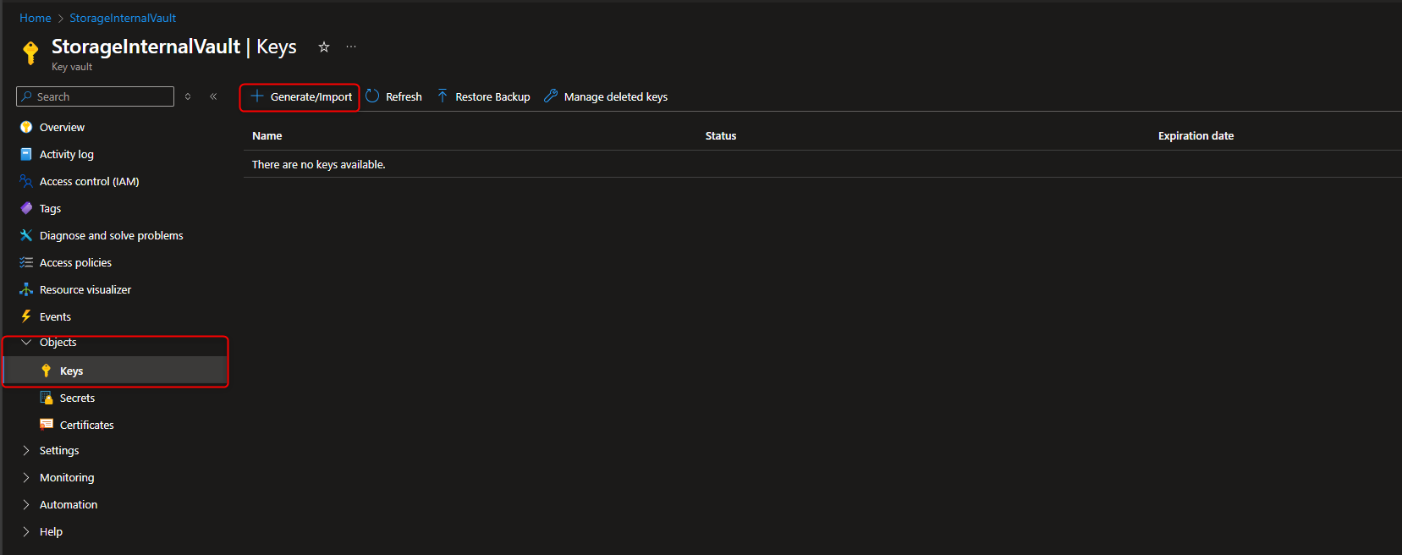
Task: Select Certificates under Objects
Action: pos(86,425)
